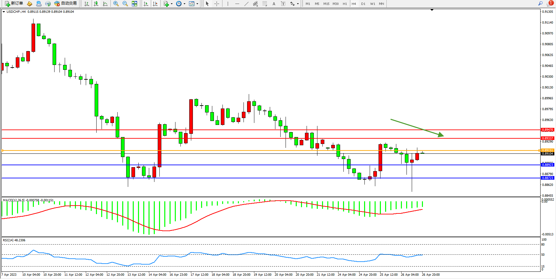Zoom out of the chart
This screenshot has height=279, width=556.
pyautogui.click(x=125, y=4)
